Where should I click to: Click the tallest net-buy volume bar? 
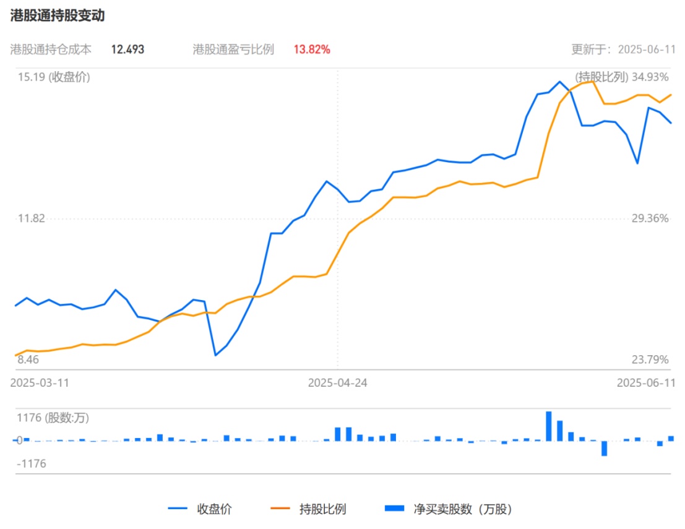548,426
